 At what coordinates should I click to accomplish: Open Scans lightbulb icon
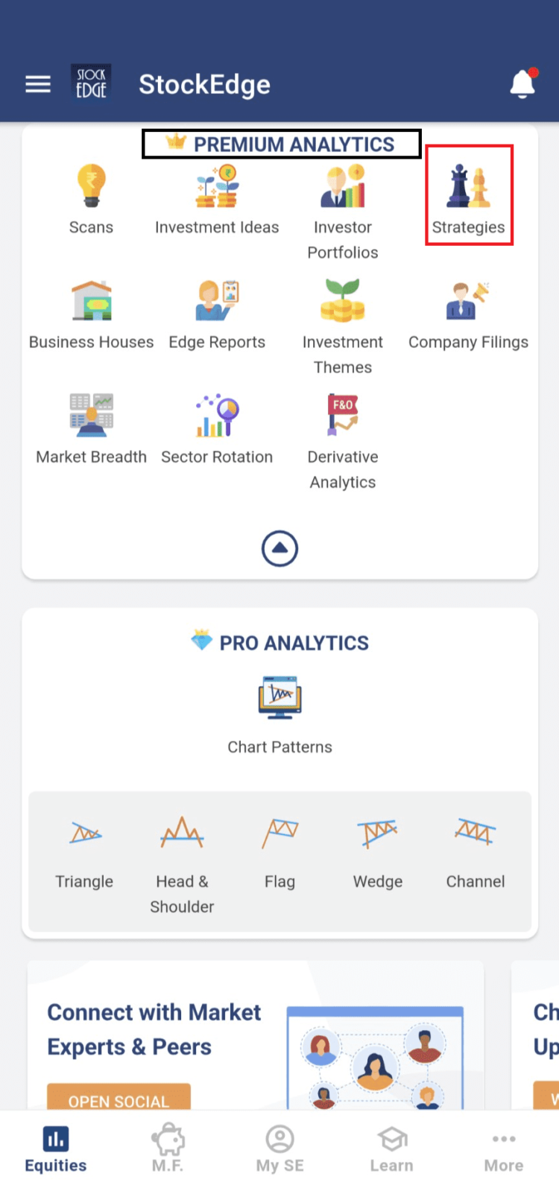[x=91, y=185]
